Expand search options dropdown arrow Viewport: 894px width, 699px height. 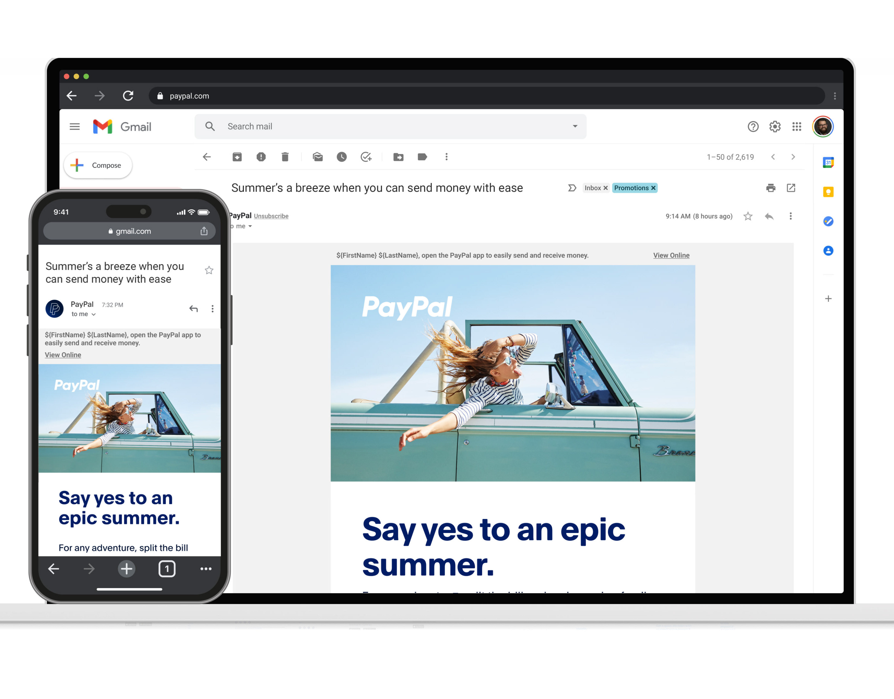coord(575,126)
